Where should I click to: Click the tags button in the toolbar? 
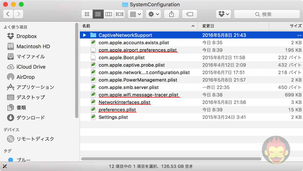click(190, 14)
